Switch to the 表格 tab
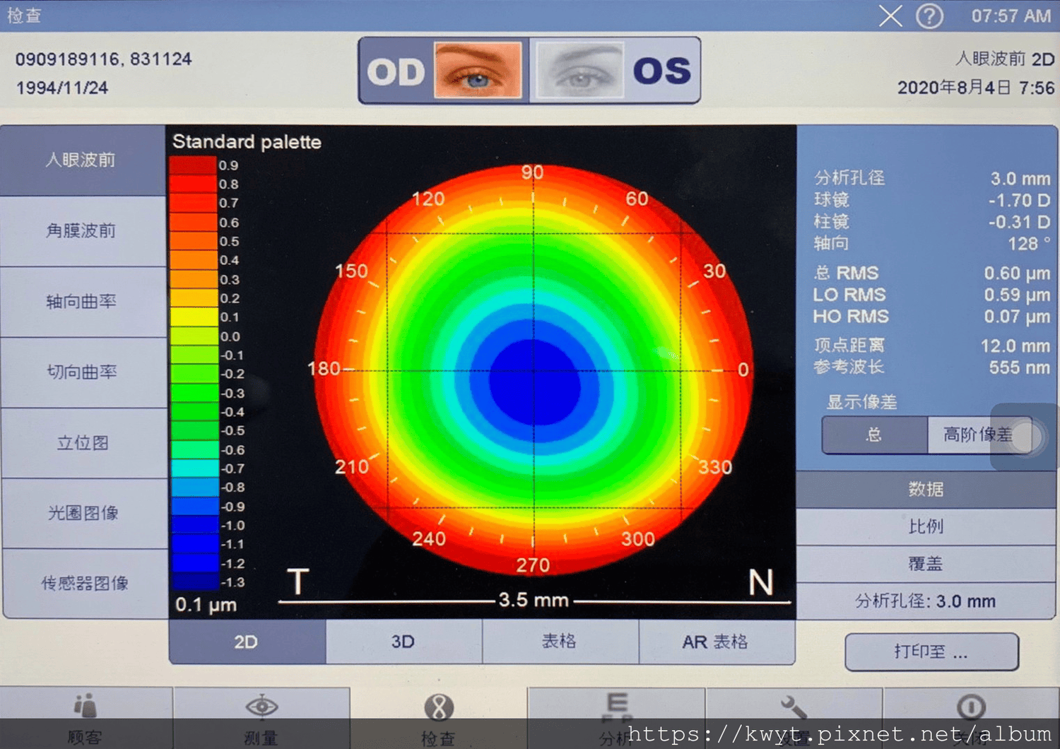1060x749 pixels. (x=560, y=642)
